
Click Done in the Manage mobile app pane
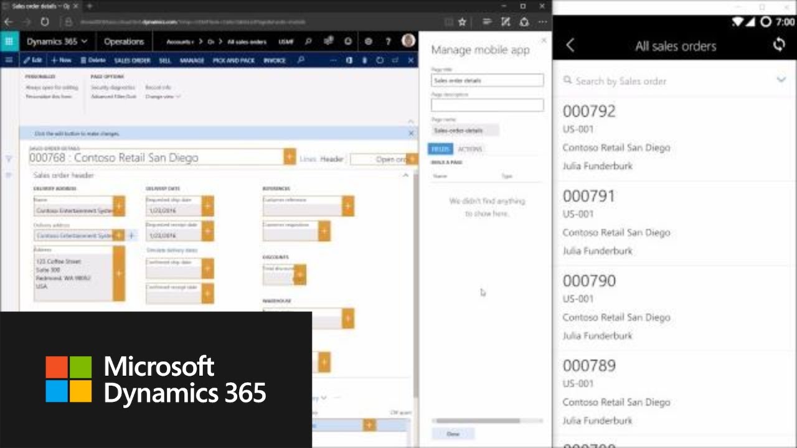point(453,434)
